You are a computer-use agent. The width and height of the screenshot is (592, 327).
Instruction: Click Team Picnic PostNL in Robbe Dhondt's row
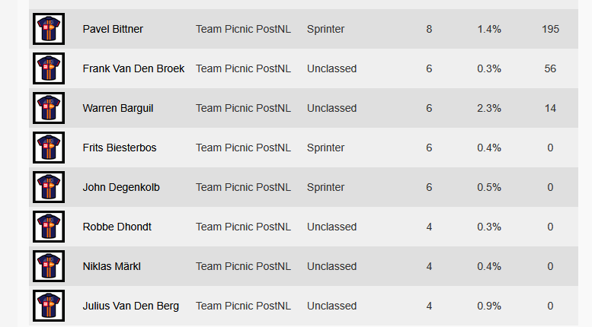[x=243, y=227]
